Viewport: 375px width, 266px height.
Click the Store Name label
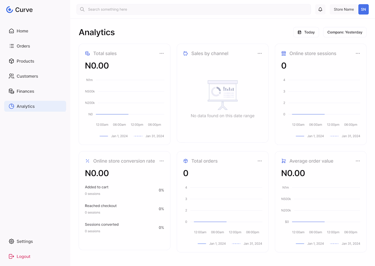344,9
